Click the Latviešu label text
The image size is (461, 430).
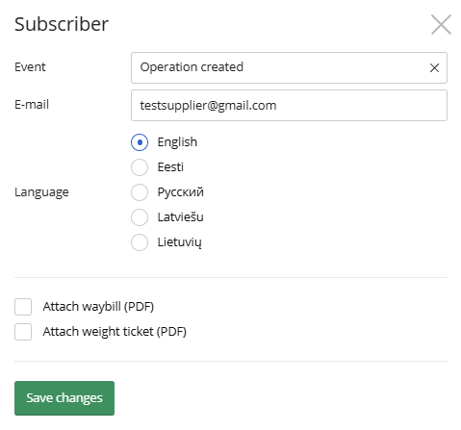tap(180, 217)
